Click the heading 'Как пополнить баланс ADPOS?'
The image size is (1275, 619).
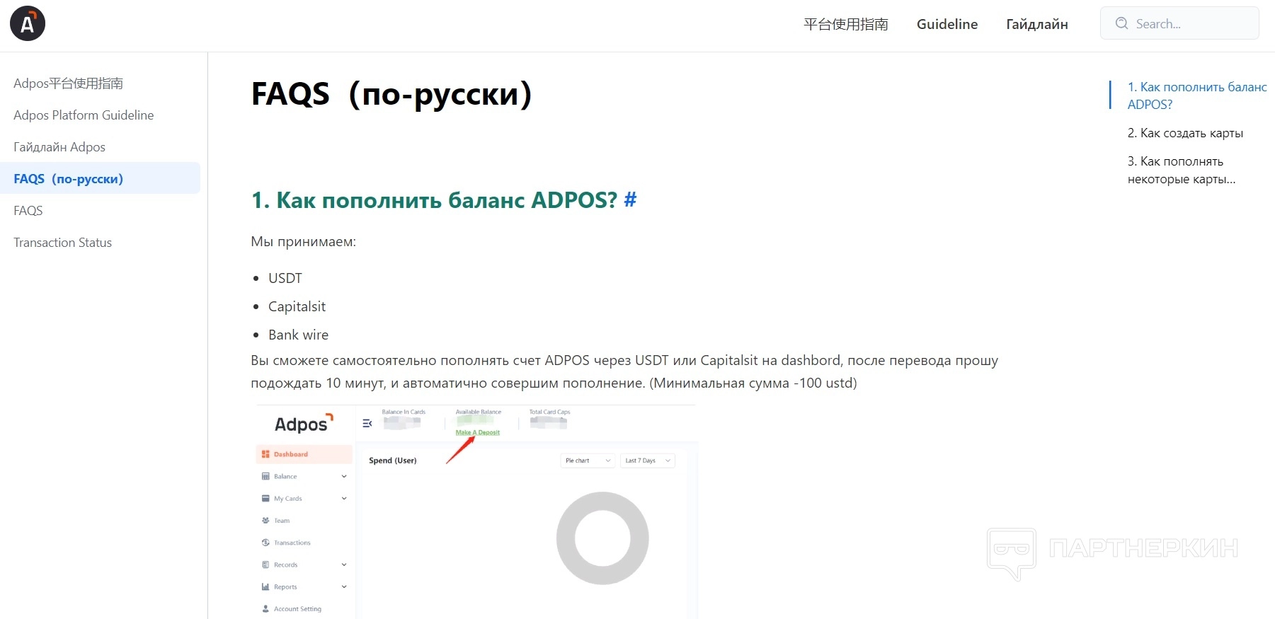click(447, 200)
